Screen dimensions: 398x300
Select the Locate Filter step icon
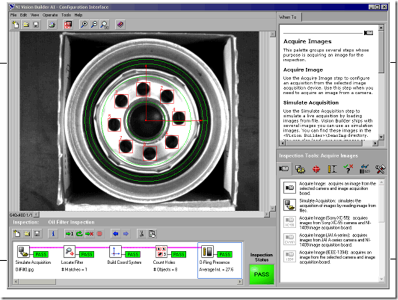click(x=69, y=251)
